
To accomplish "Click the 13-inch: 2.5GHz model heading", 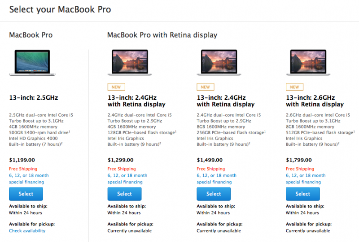I will pos(34,98).
